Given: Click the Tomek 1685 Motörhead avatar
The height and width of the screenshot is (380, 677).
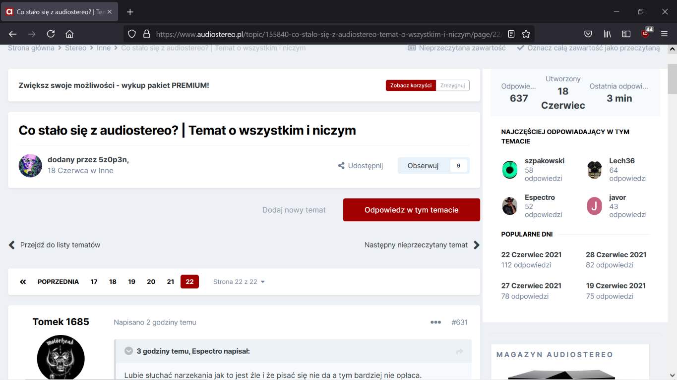Looking at the screenshot, I should (61, 358).
